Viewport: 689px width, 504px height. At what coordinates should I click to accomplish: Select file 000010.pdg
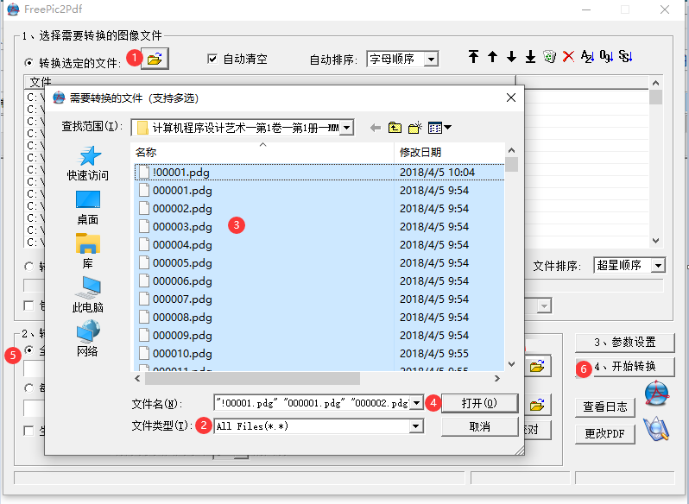[x=319, y=354]
